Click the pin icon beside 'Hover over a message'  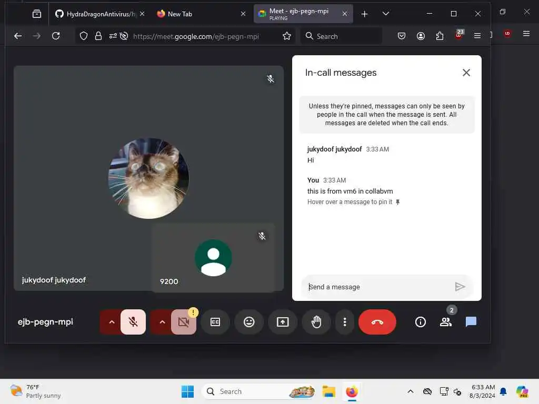pos(398,202)
